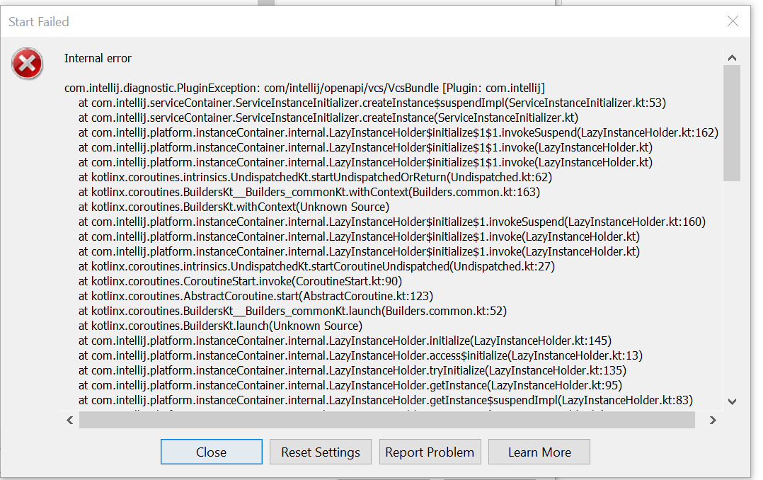Click the Undispatched.kt:62 stack line
763x480 pixels.
pos(316,177)
